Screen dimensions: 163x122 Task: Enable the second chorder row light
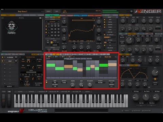(46, 29)
